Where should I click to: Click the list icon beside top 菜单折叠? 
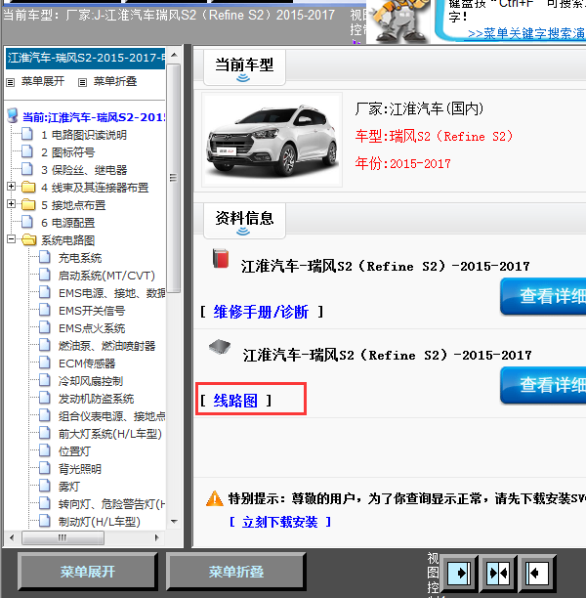82,82
